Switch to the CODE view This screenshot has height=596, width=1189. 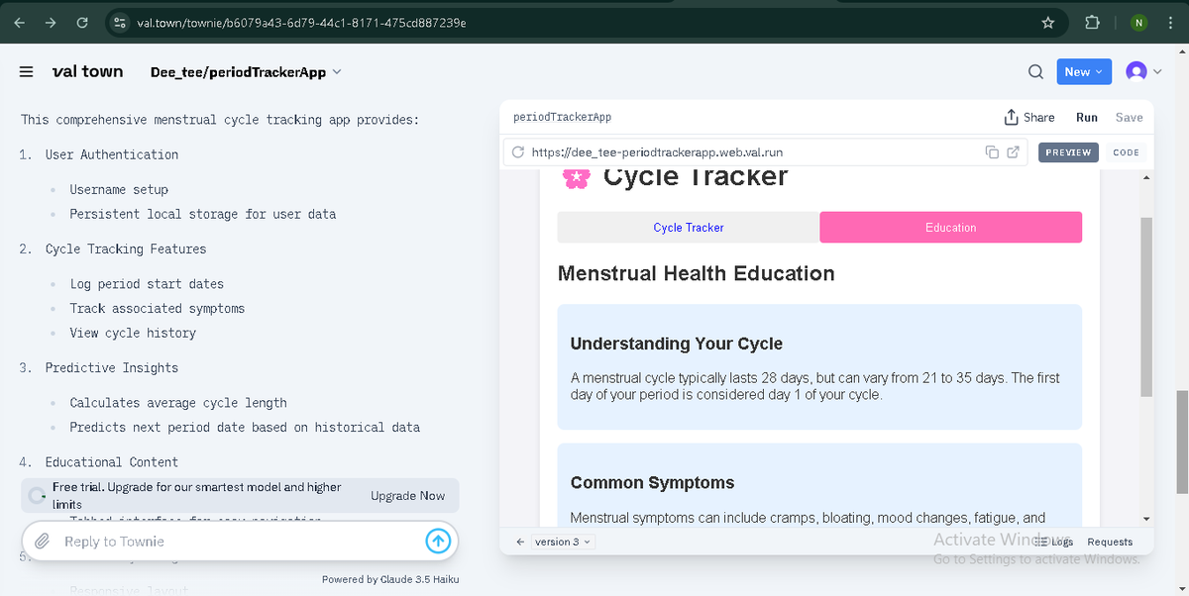point(1126,152)
